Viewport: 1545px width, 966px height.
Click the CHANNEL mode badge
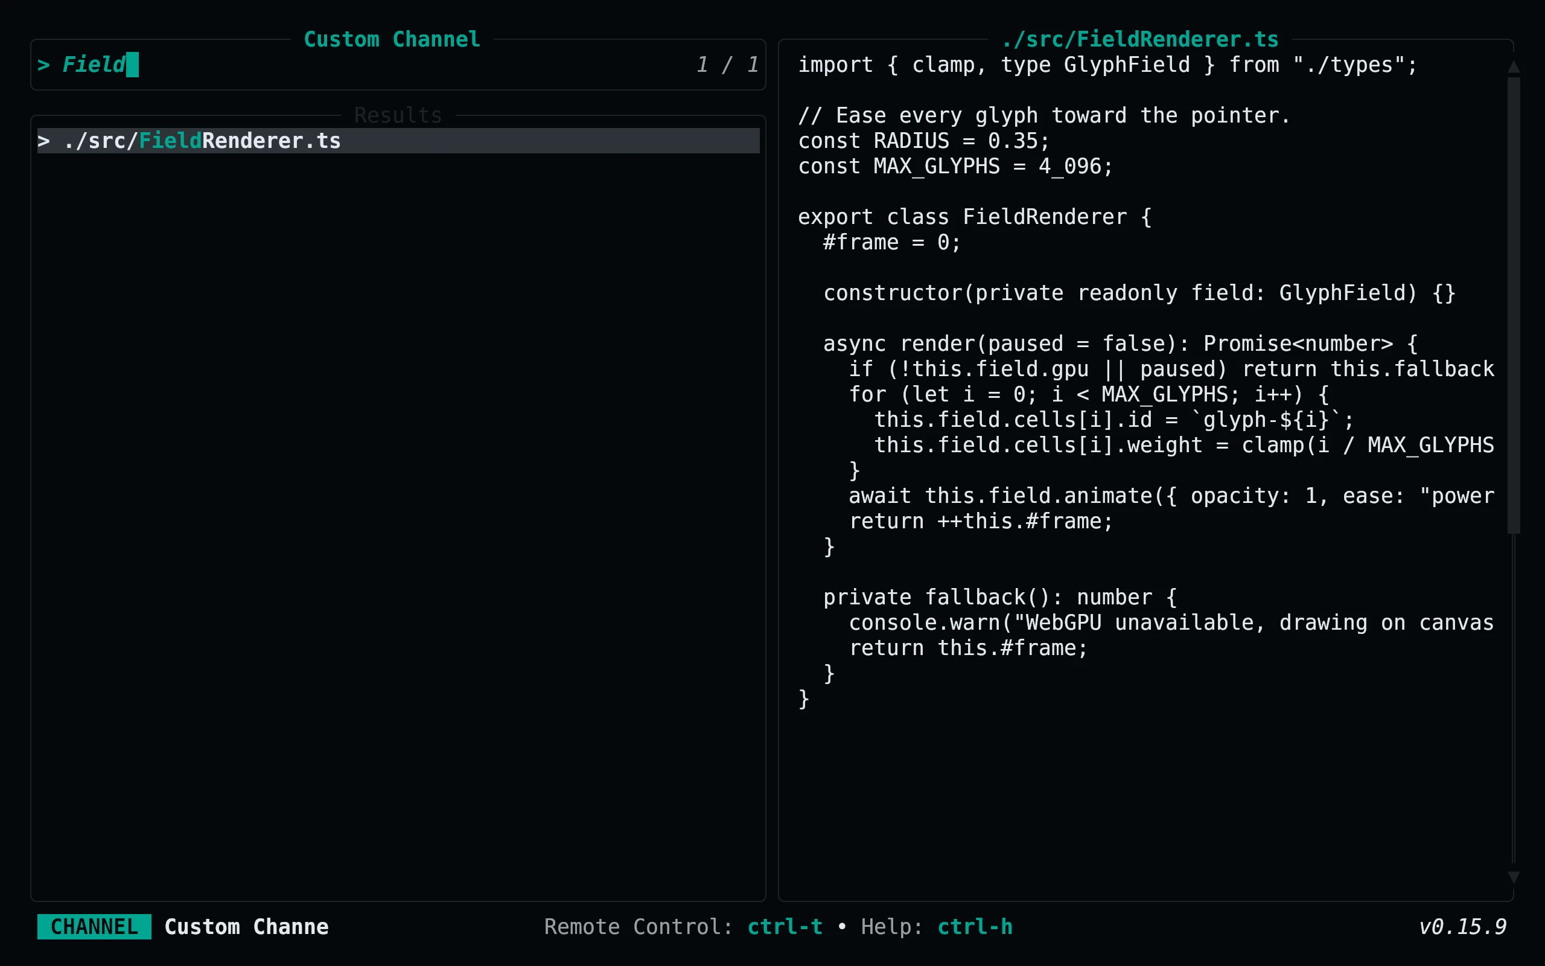coord(95,926)
